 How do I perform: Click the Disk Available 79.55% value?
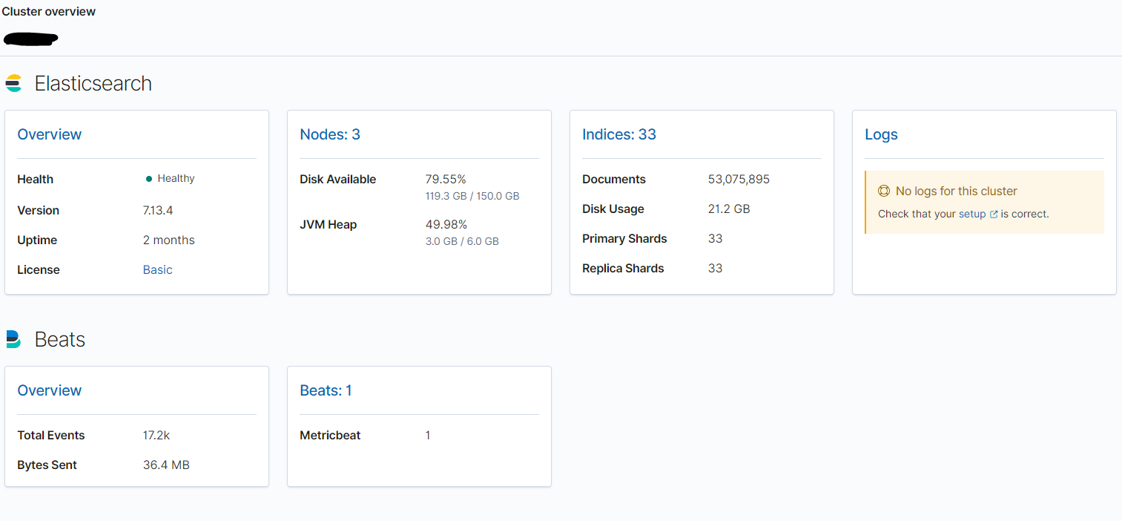446,179
